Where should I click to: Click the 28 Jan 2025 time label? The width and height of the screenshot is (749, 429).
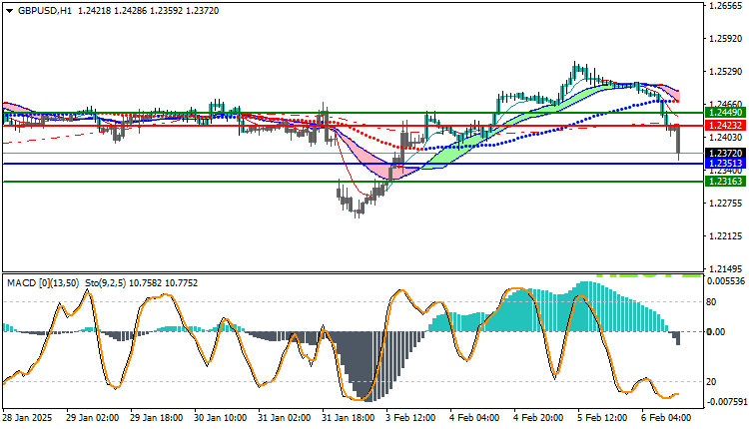(x=27, y=418)
